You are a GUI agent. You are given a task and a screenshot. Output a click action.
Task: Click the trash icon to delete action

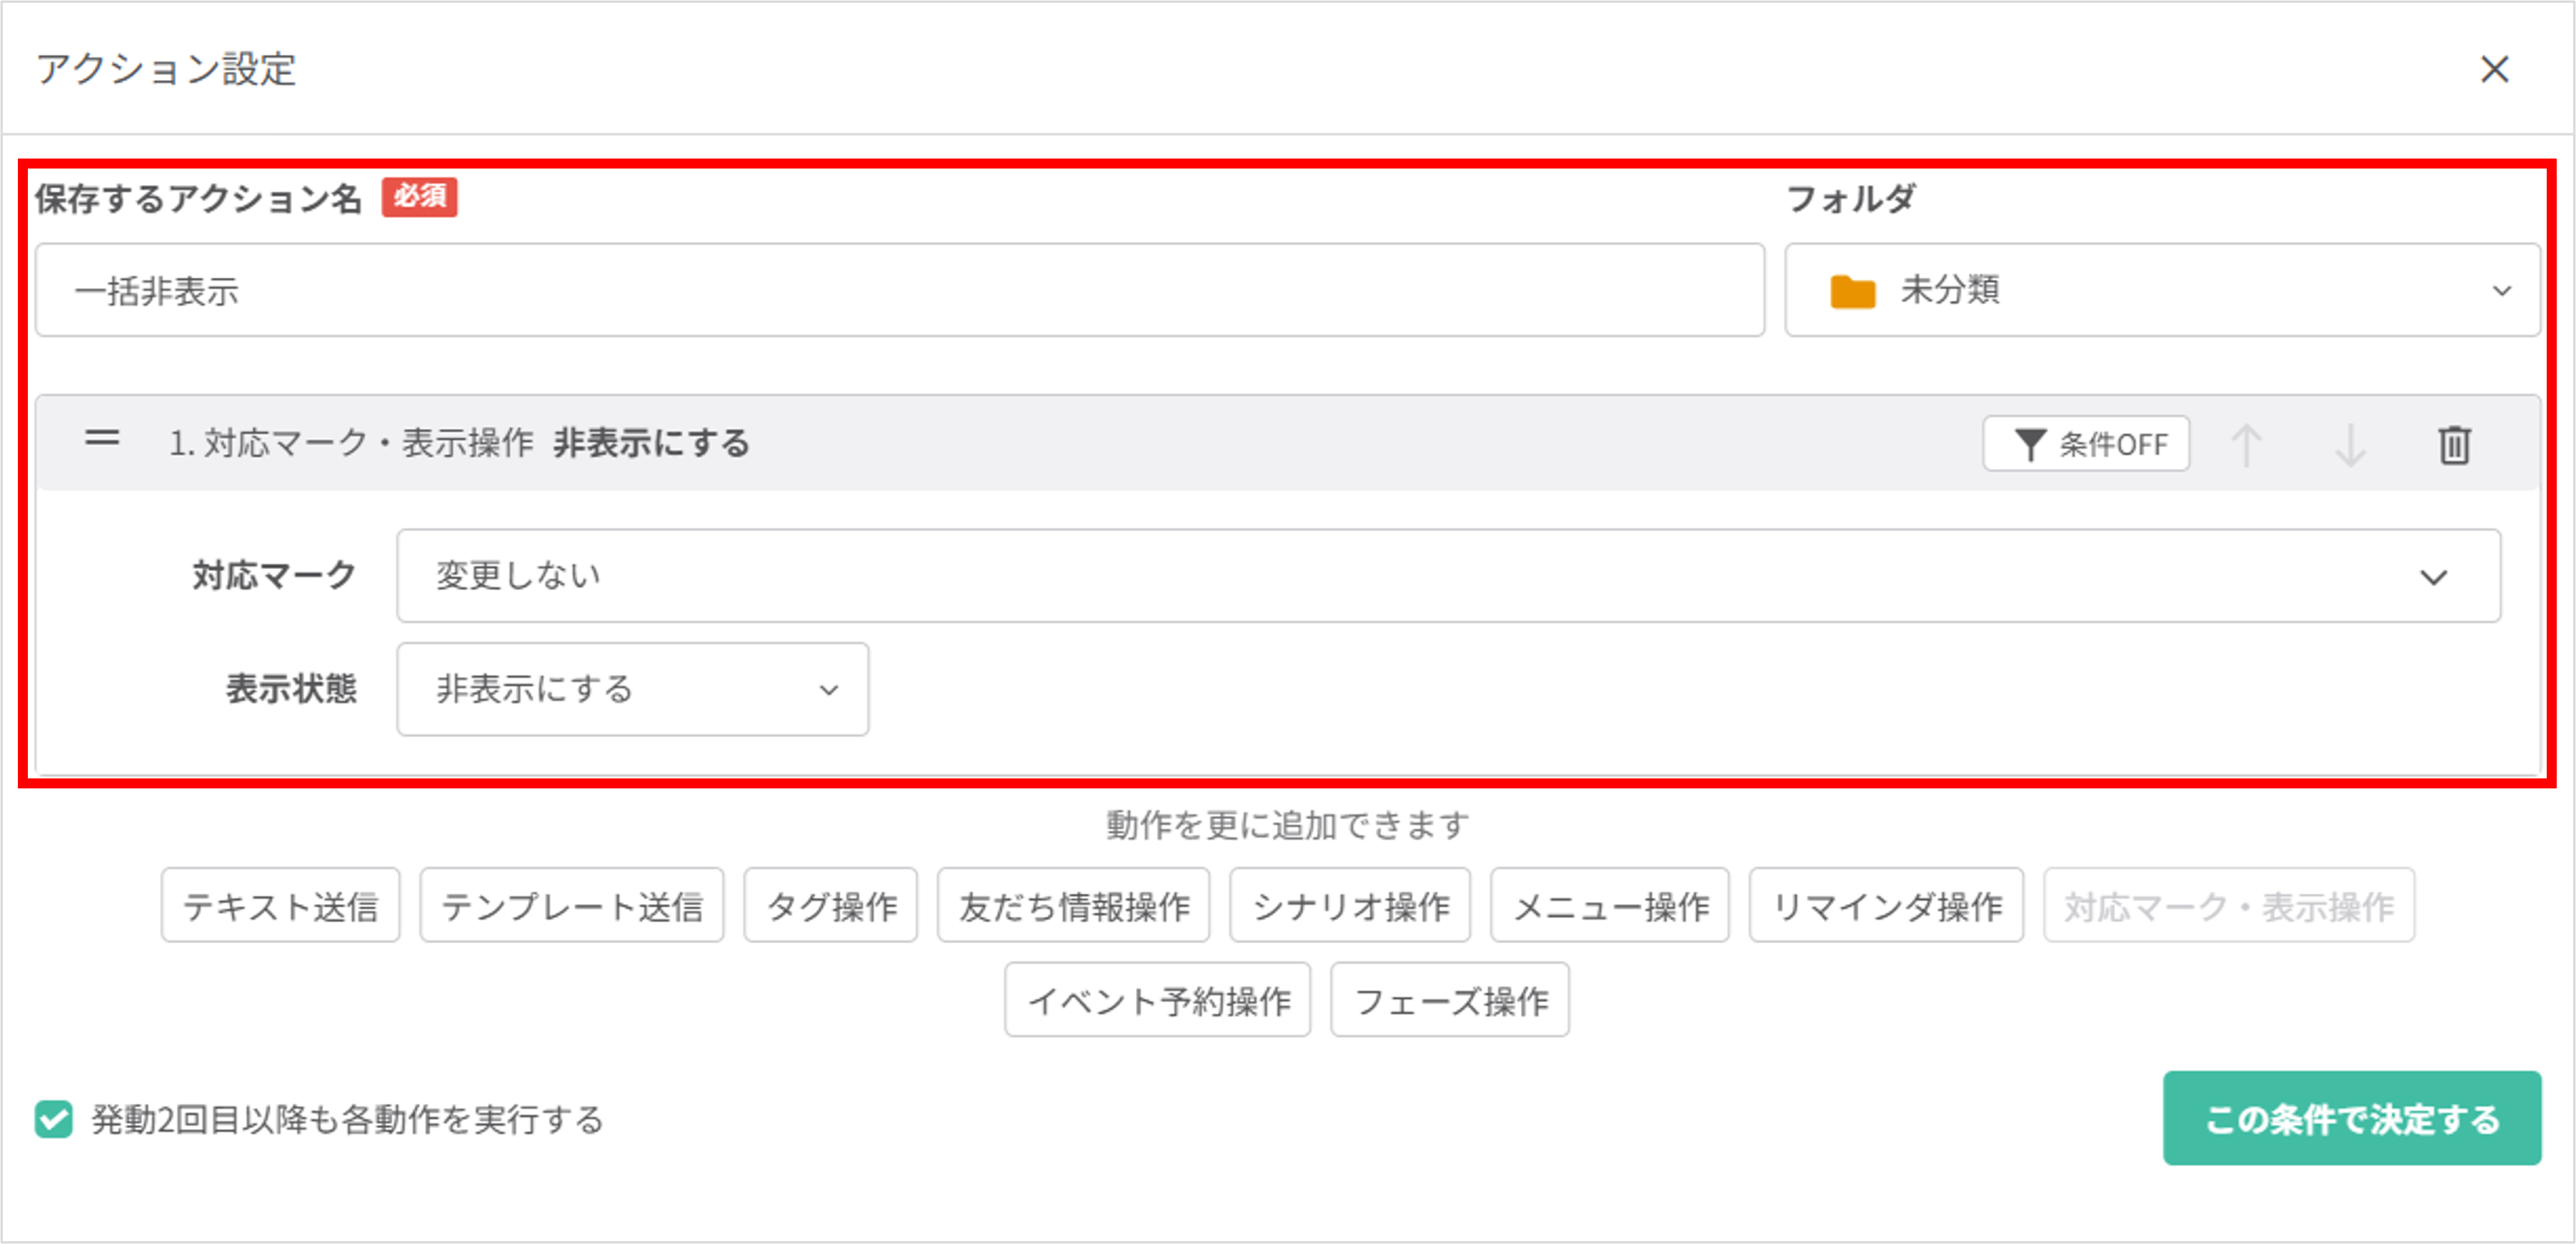click(2453, 445)
